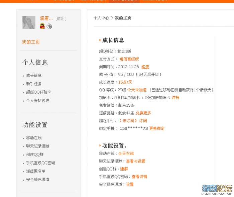
Task: Open 手机重设QQ密码 sidebar item
Action: [40, 163]
